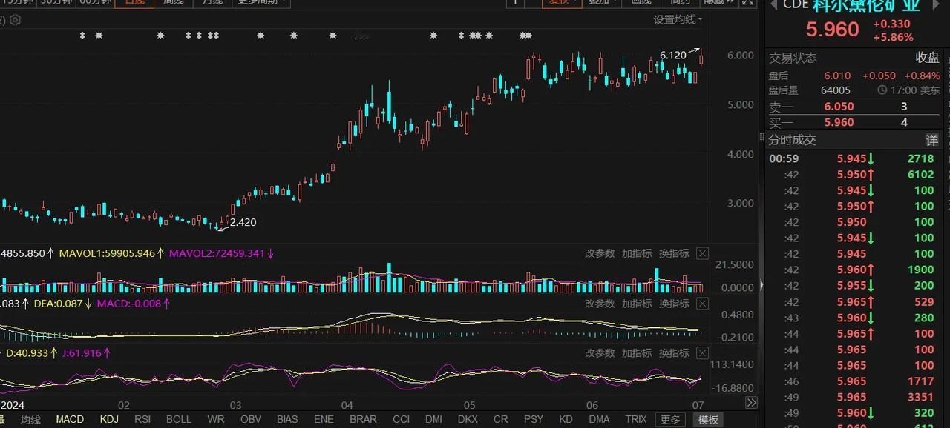Select the CR indicator tab
This screenshot has width=950, height=428.
[501, 420]
